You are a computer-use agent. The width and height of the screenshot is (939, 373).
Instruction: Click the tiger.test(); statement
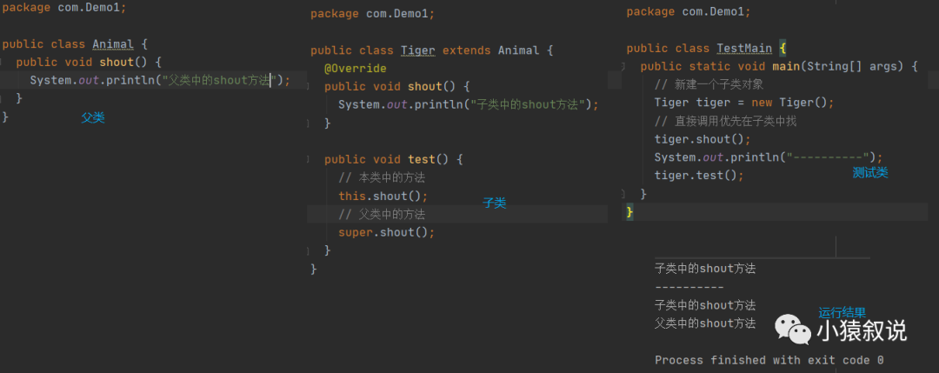pyautogui.click(x=699, y=176)
